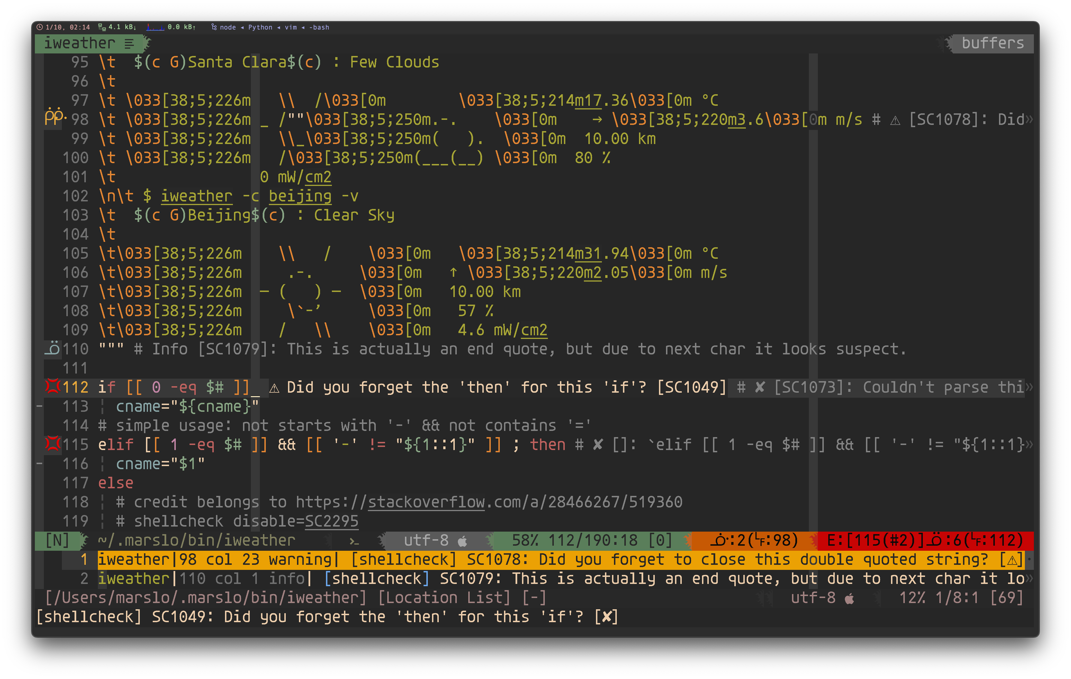Collapse the fold marker beside line 113
This screenshot has width=1071, height=679.
click(40, 406)
